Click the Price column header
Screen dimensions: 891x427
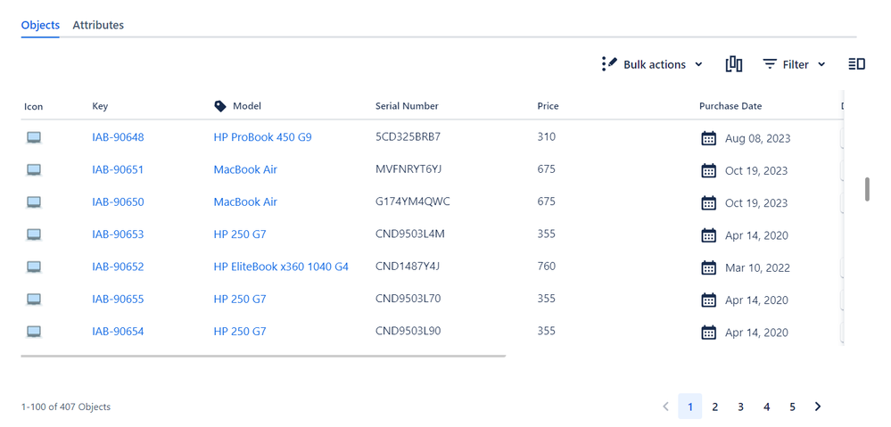[548, 106]
